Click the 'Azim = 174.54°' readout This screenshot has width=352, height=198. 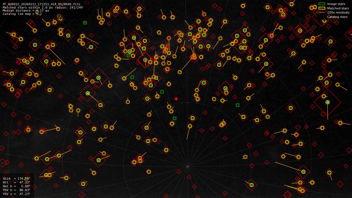click(x=17, y=178)
